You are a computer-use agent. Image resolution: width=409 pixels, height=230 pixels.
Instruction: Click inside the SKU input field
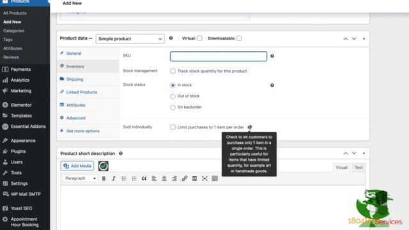tap(219, 56)
